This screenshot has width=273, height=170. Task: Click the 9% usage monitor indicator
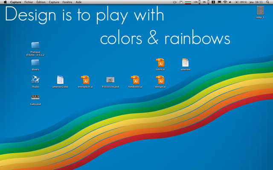click(x=206, y=2)
